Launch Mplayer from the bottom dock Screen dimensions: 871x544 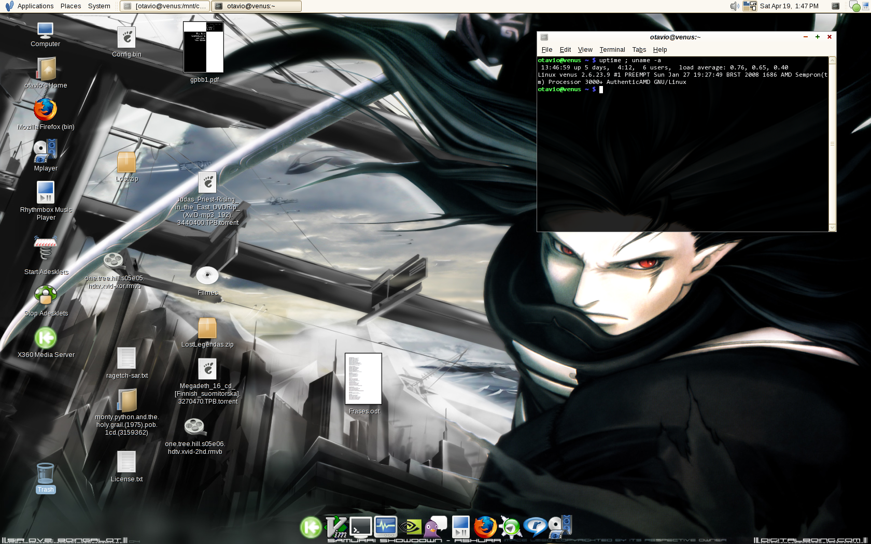tap(559, 527)
